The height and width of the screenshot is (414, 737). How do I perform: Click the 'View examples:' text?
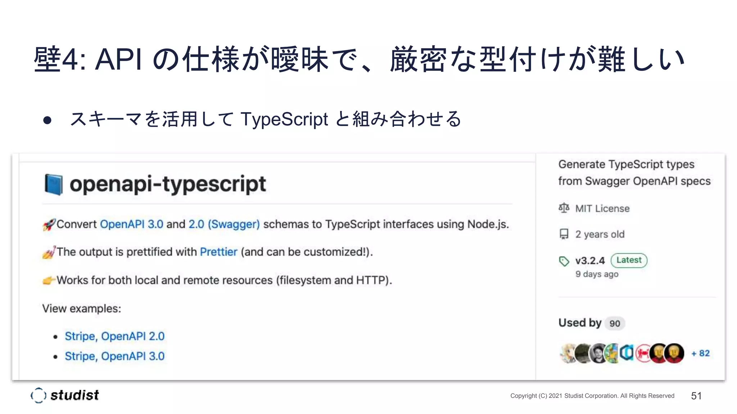tap(82, 308)
